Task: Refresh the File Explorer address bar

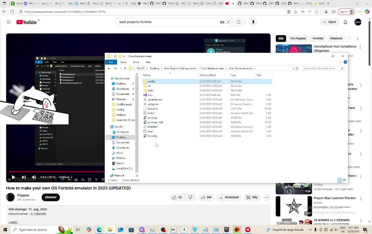Action: point(297,68)
